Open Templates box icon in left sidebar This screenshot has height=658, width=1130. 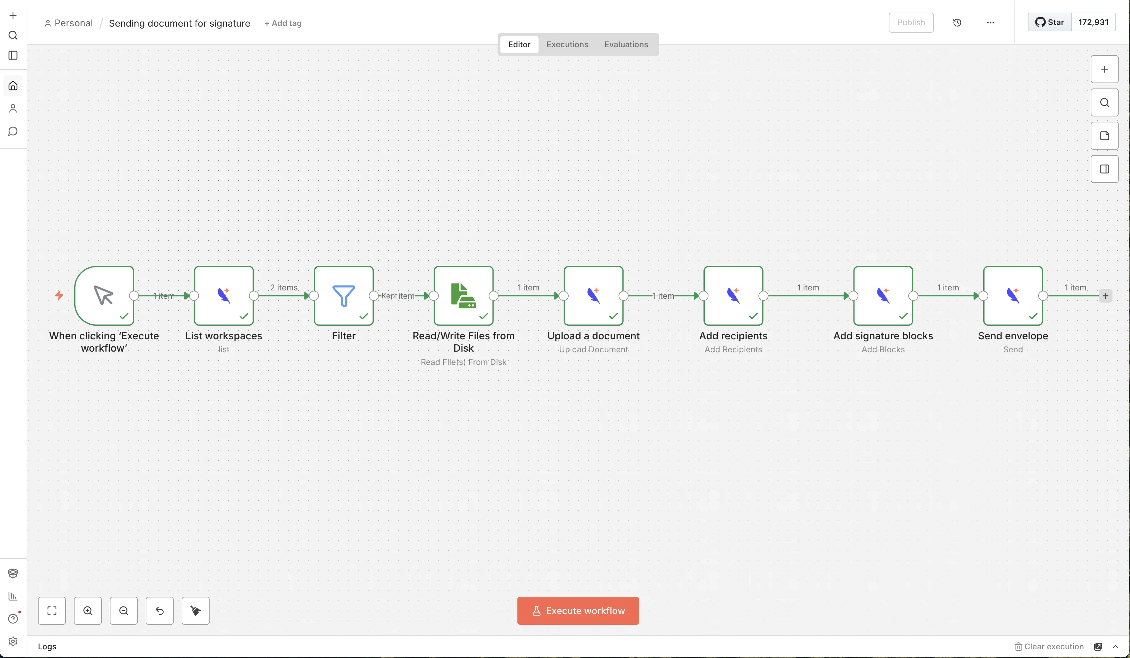[13, 573]
